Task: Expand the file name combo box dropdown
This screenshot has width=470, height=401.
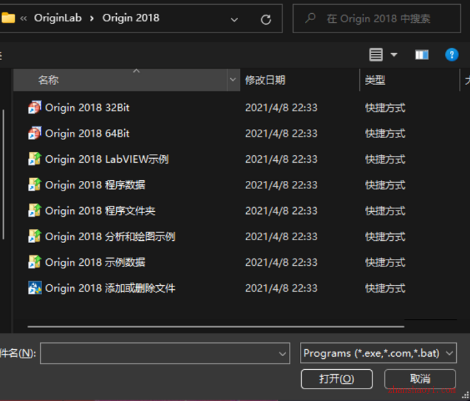Action: (x=282, y=353)
